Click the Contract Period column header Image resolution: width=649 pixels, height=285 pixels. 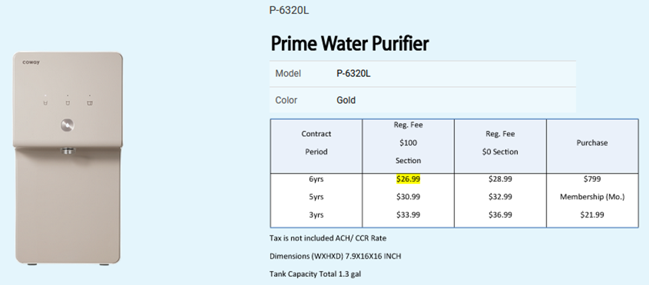(316, 142)
